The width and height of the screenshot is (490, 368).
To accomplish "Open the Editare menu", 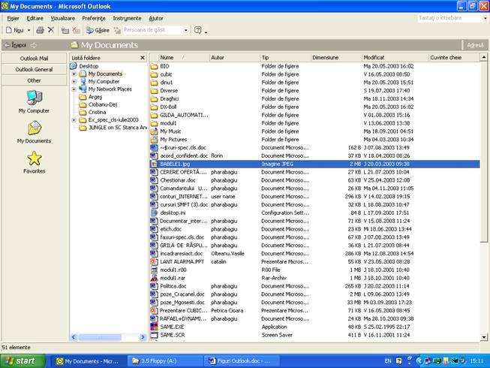I will pos(35,18).
